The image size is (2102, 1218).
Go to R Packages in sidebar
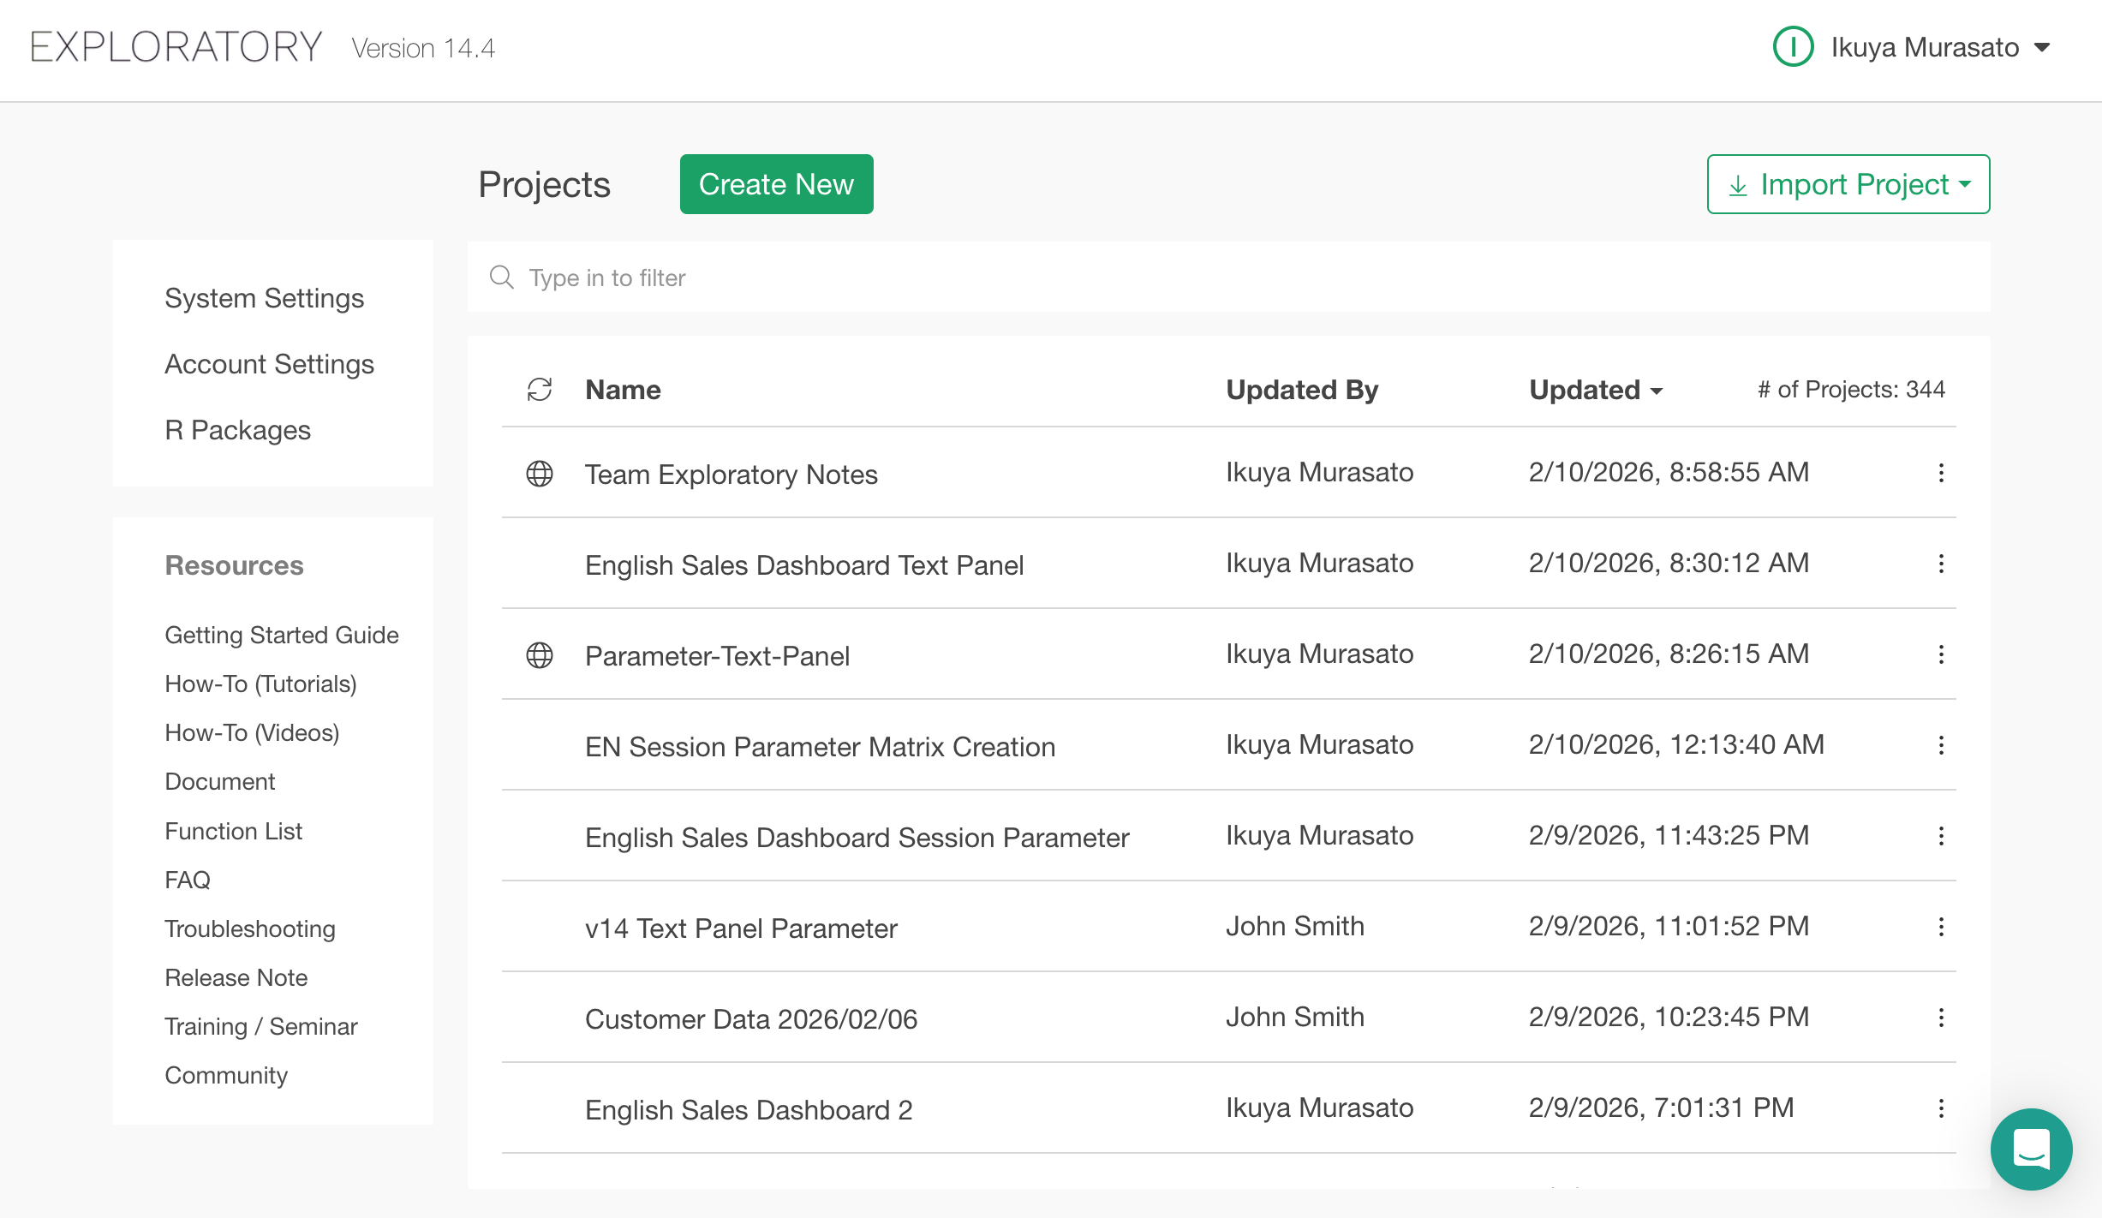pos(237,430)
